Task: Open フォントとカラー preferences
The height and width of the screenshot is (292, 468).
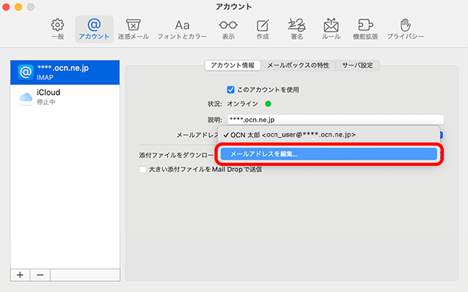Action: [x=182, y=30]
